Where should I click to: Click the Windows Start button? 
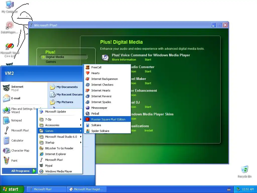12,189
